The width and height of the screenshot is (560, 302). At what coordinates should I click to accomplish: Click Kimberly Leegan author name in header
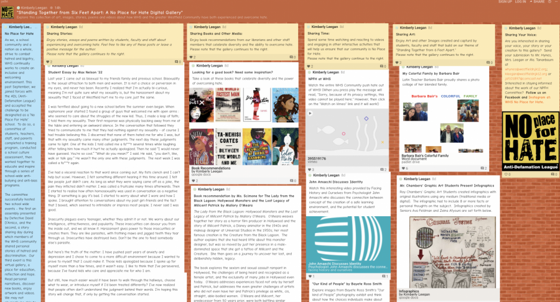coord(33,7)
